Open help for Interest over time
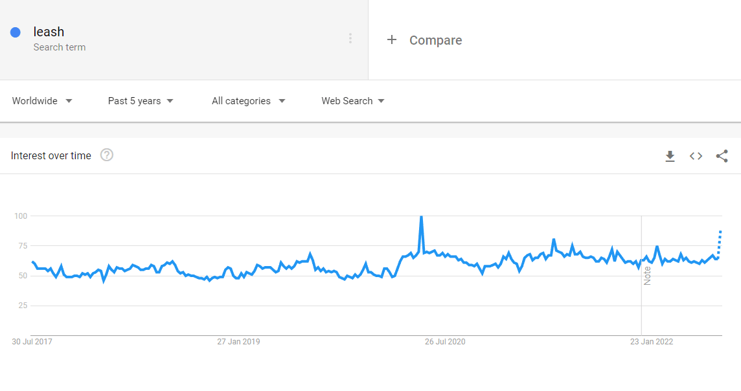The image size is (741, 391). point(107,155)
